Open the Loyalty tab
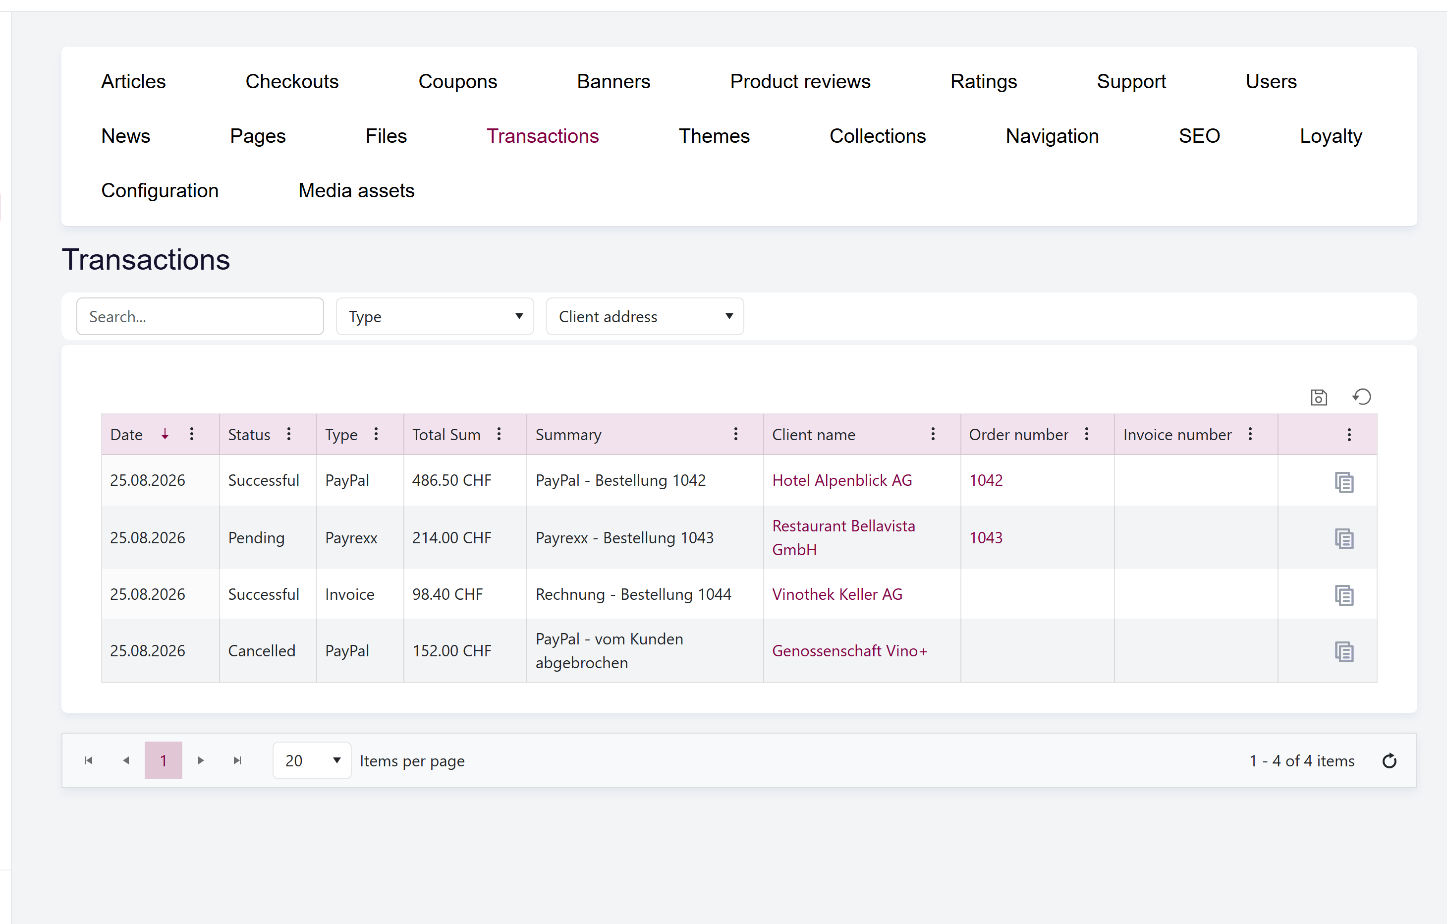 point(1331,136)
